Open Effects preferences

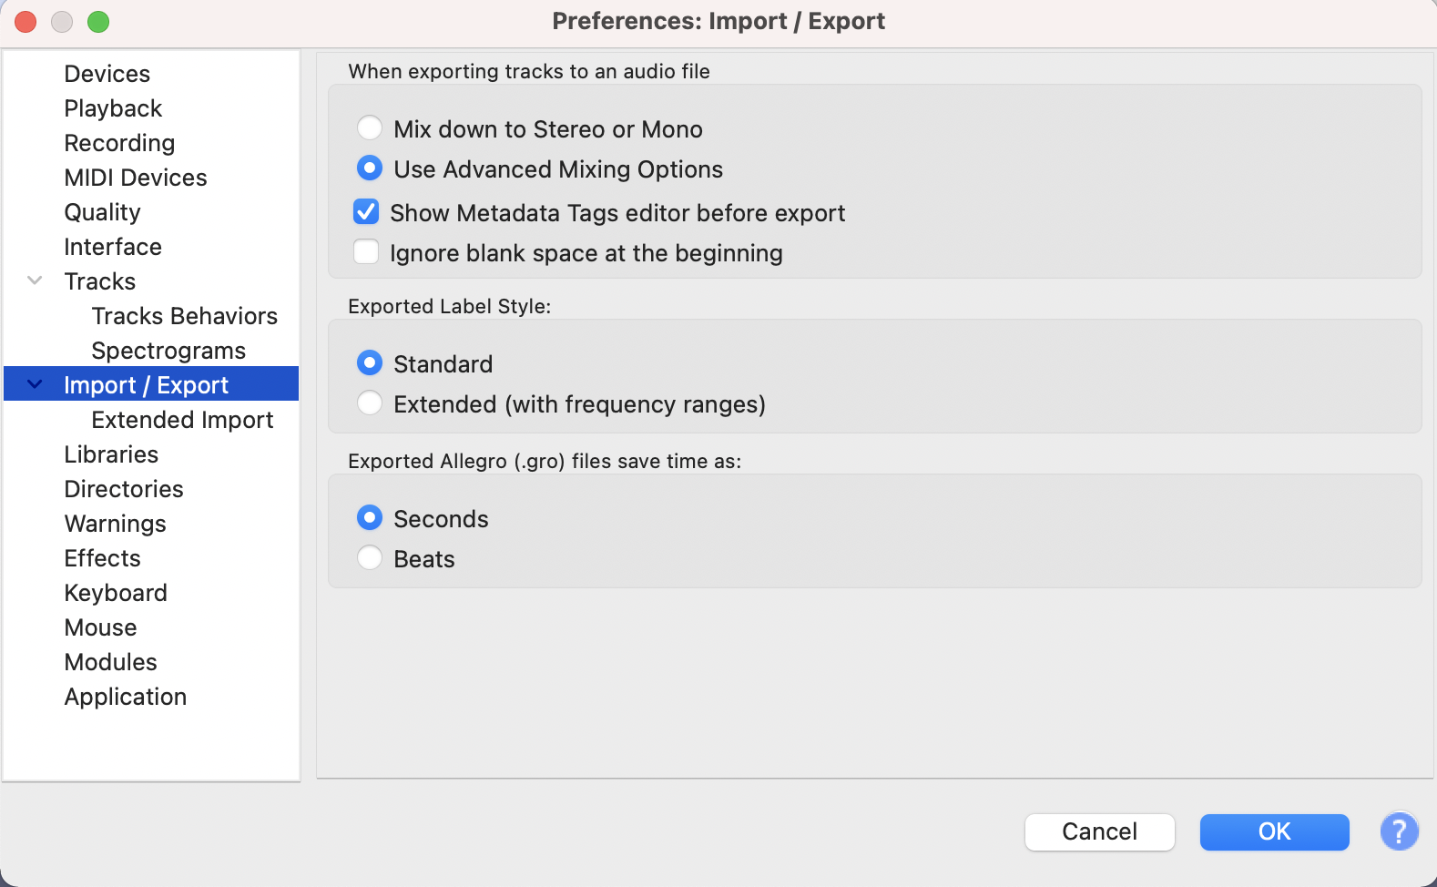102,558
